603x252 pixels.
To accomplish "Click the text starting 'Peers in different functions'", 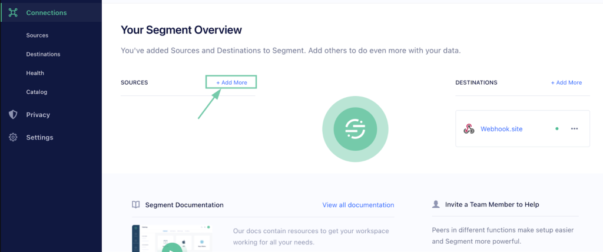I will 503,236.
